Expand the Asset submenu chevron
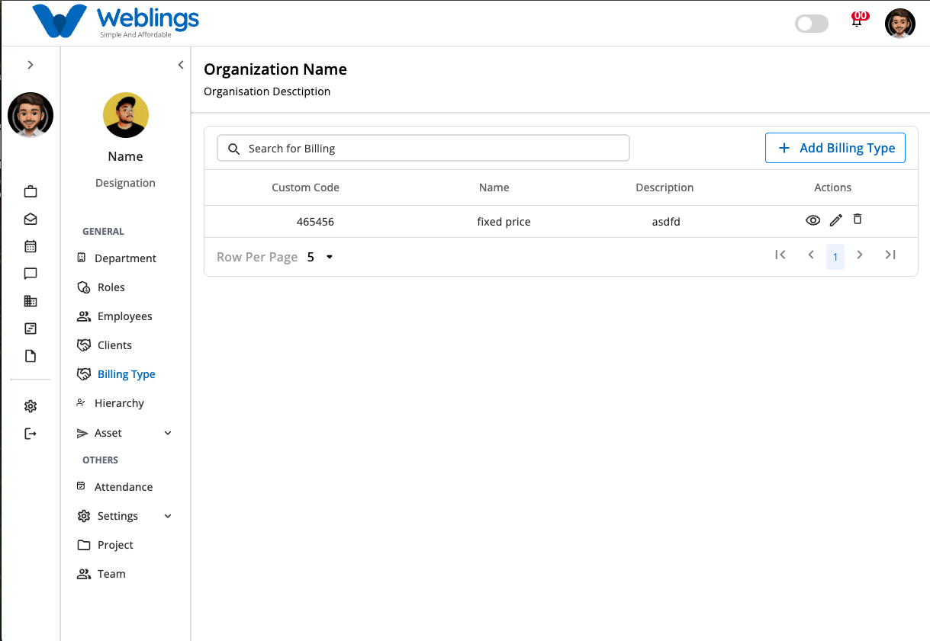 point(168,433)
